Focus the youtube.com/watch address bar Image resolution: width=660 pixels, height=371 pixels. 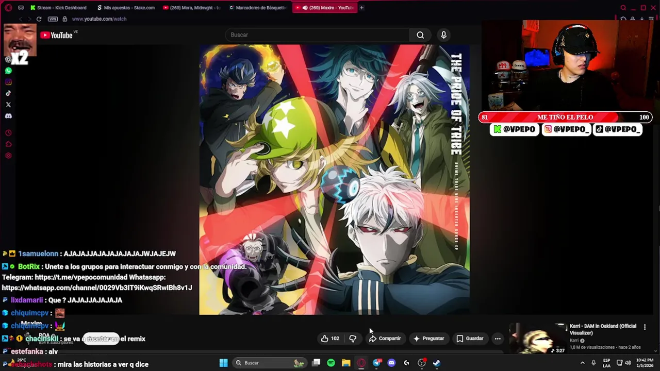[99, 19]
